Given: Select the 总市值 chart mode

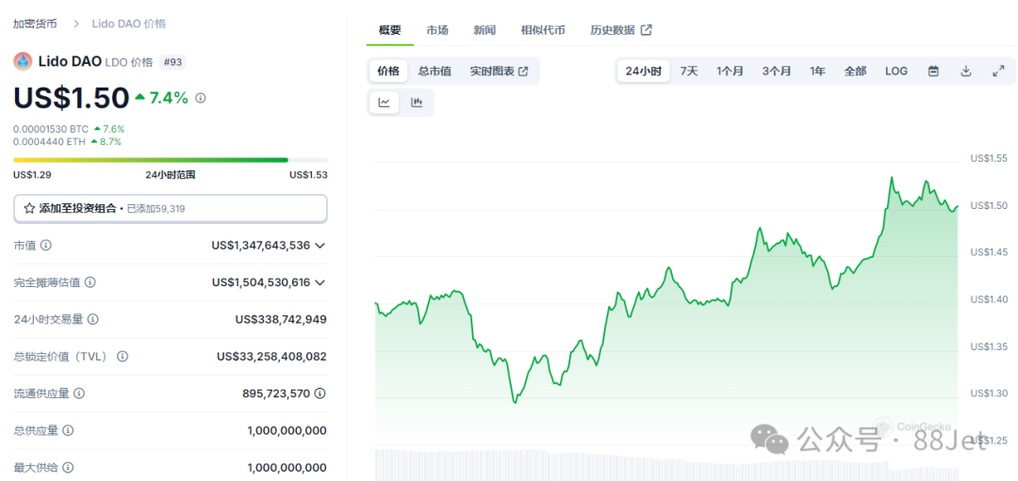Looking at the screenshot, I should (435, 72).
